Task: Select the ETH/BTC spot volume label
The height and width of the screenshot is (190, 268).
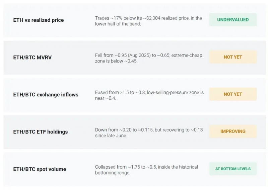Action: pyautogui.click(x=40, y=169)
